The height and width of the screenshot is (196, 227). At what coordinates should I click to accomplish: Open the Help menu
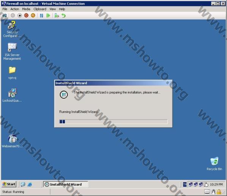click(x=62, y=9)
